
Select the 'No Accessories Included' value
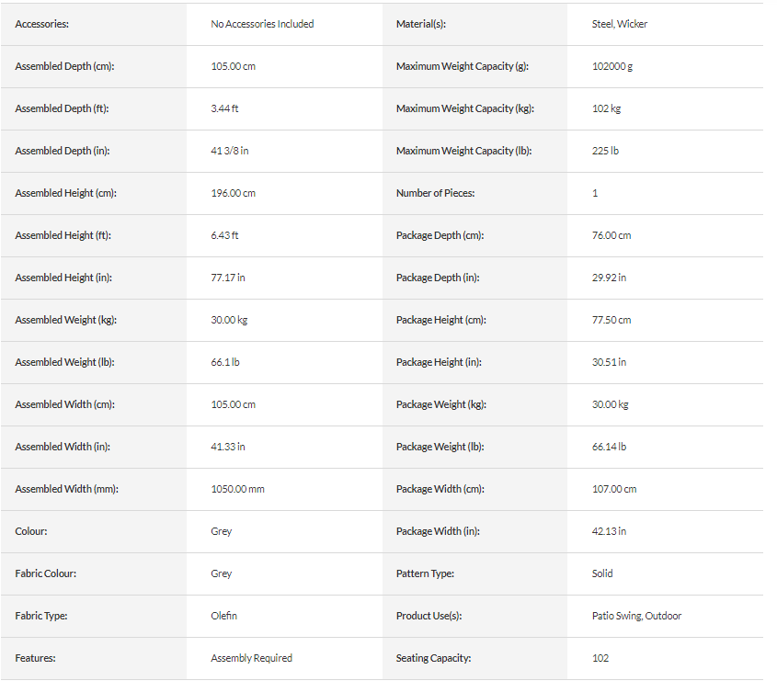(x=262, y=24)
